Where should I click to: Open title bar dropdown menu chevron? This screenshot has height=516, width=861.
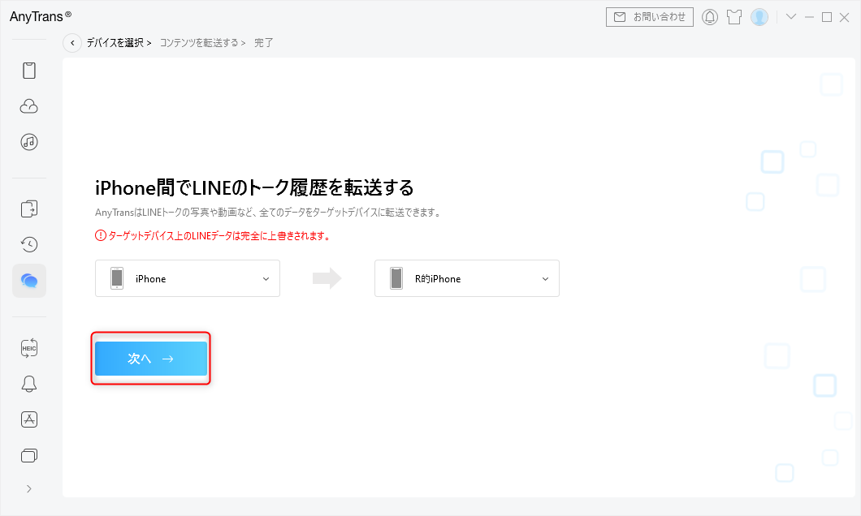790,17
